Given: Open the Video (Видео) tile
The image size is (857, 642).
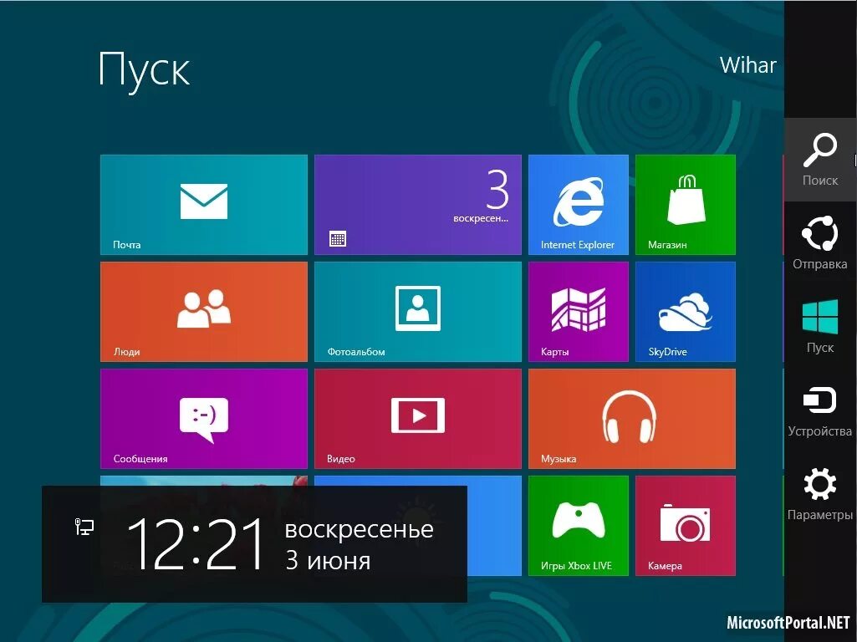Looking at the screenshot, I should [417, 419].
